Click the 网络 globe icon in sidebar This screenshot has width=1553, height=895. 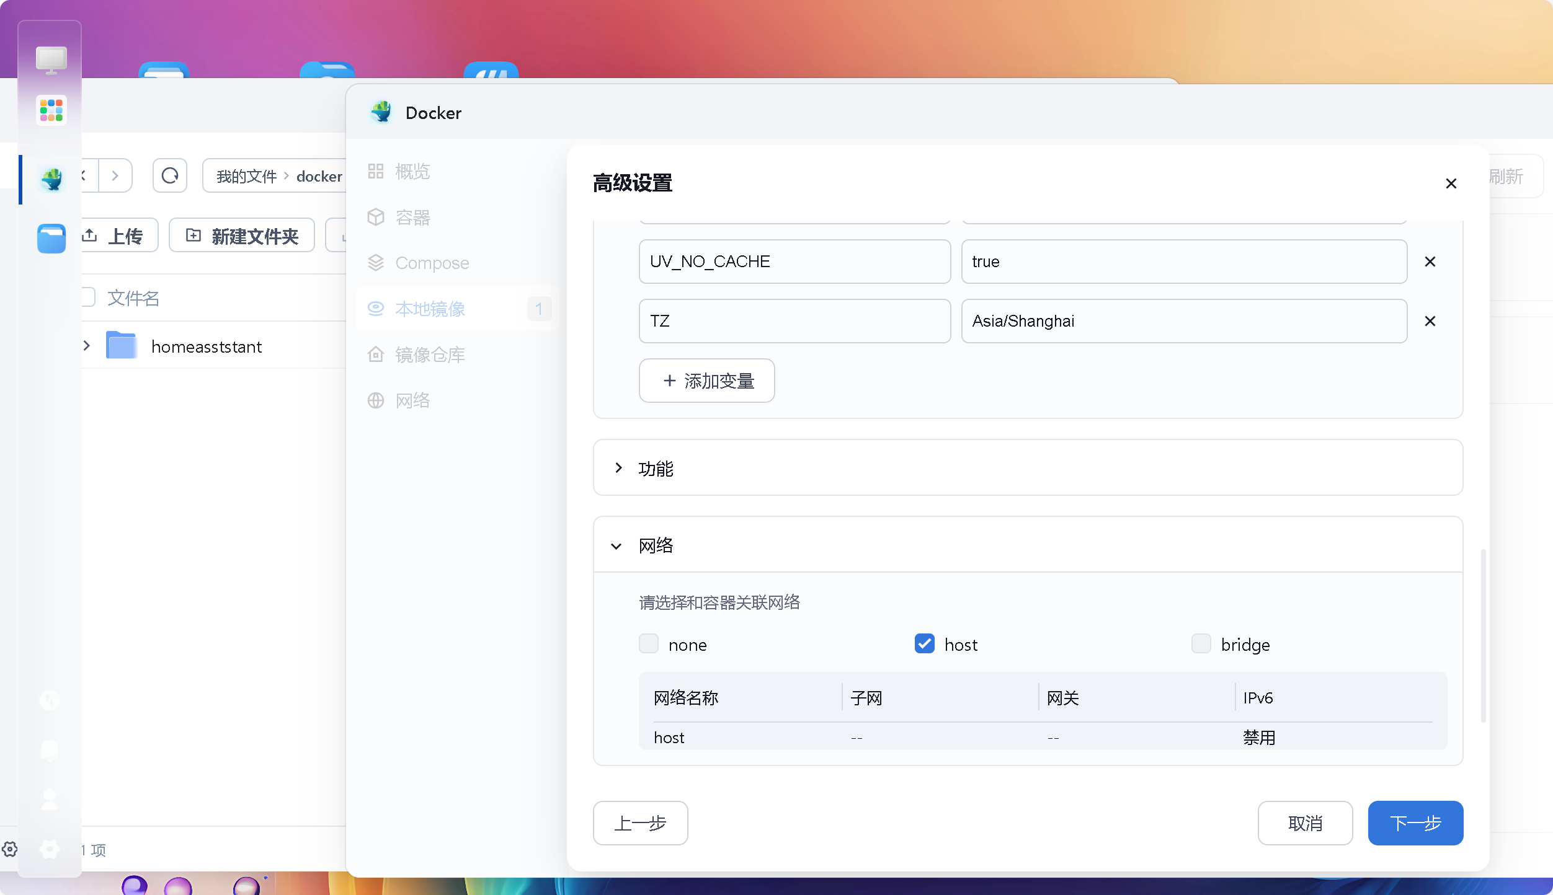tap(376, 400)
